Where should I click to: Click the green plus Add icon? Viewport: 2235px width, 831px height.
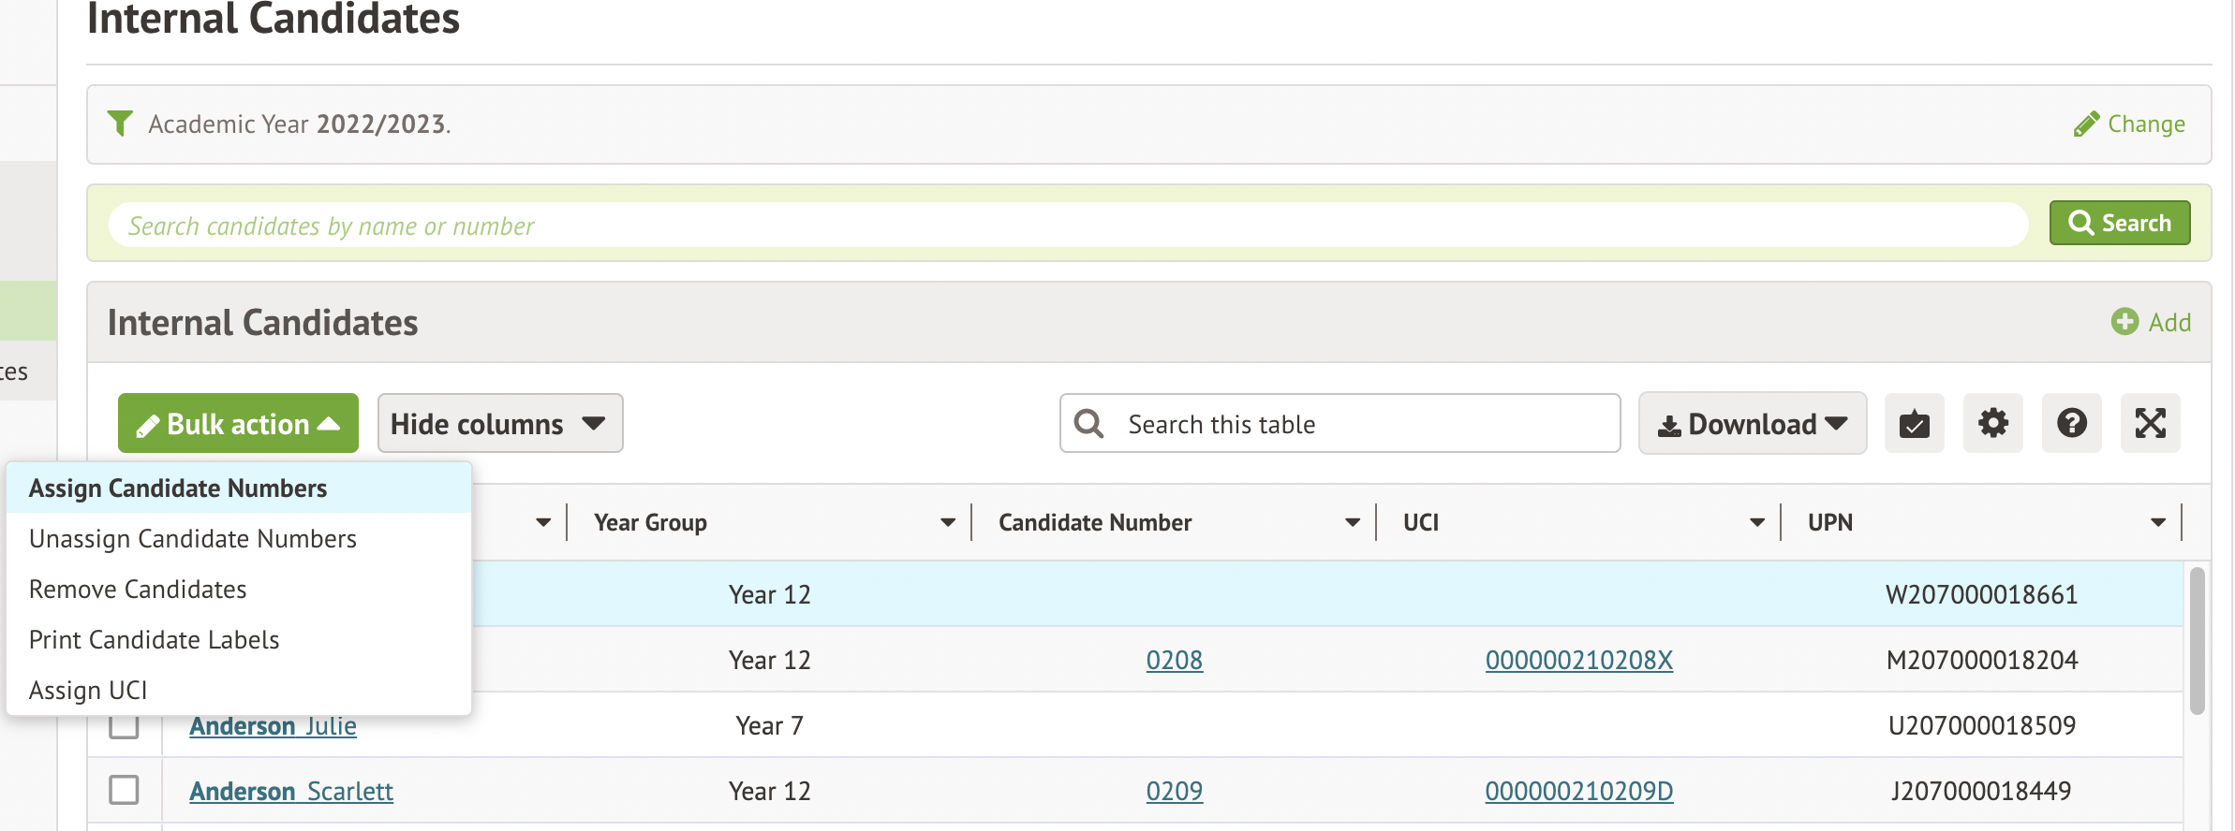coord(2124,322)
